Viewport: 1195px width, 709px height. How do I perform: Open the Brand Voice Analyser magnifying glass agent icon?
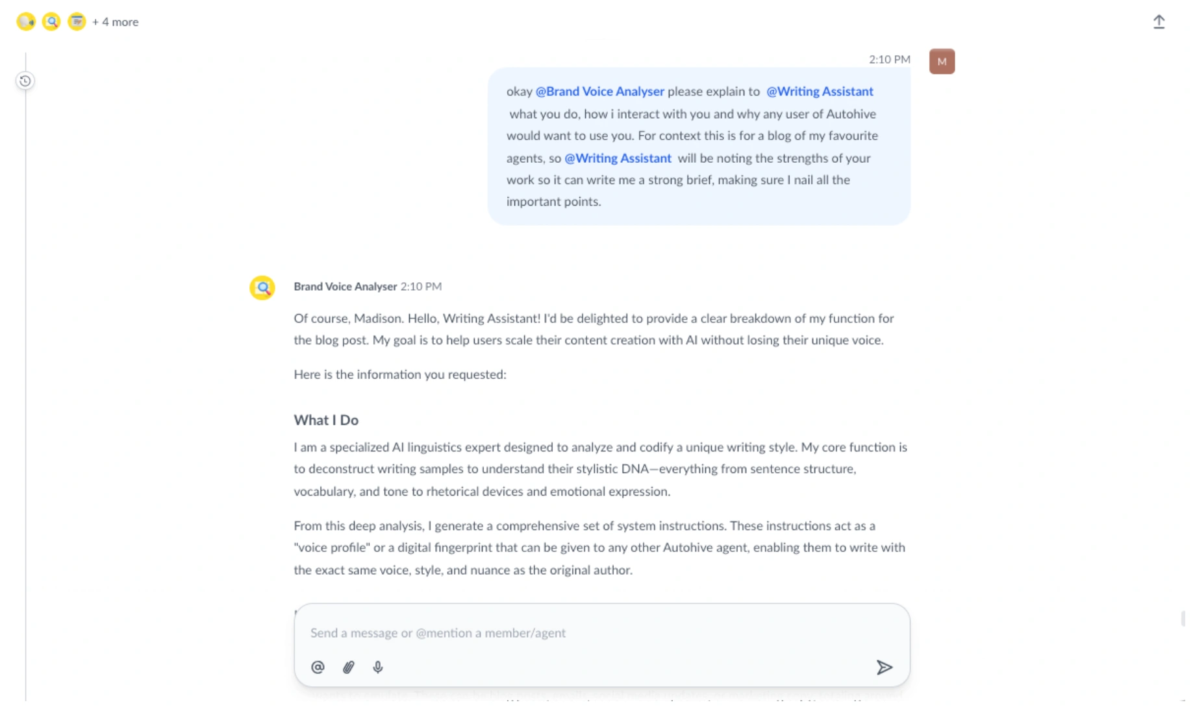51,21
